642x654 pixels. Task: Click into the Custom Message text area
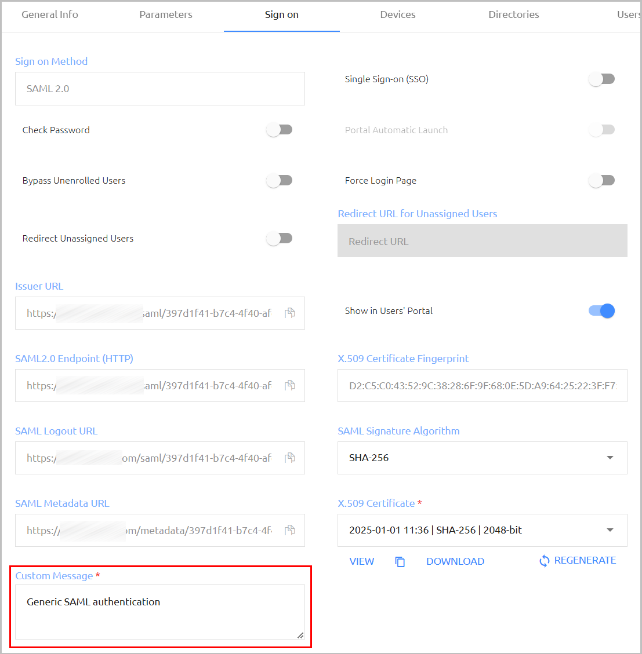(160, 612)
